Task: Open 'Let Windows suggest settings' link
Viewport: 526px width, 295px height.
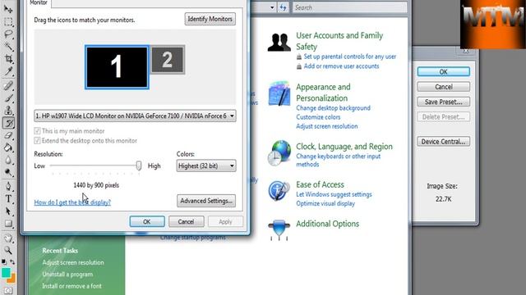Action: click(334, 194)
